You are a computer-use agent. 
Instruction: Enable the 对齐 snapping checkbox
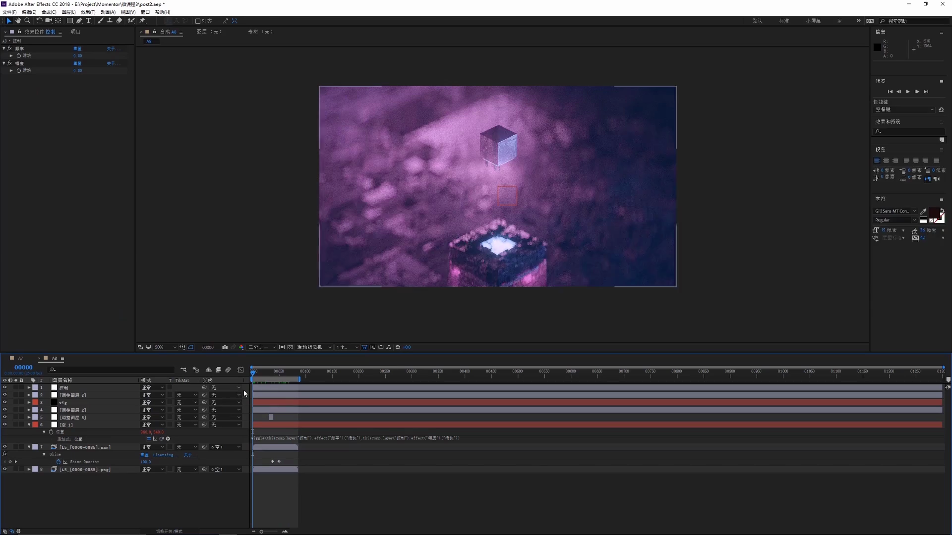coord(198,21)
